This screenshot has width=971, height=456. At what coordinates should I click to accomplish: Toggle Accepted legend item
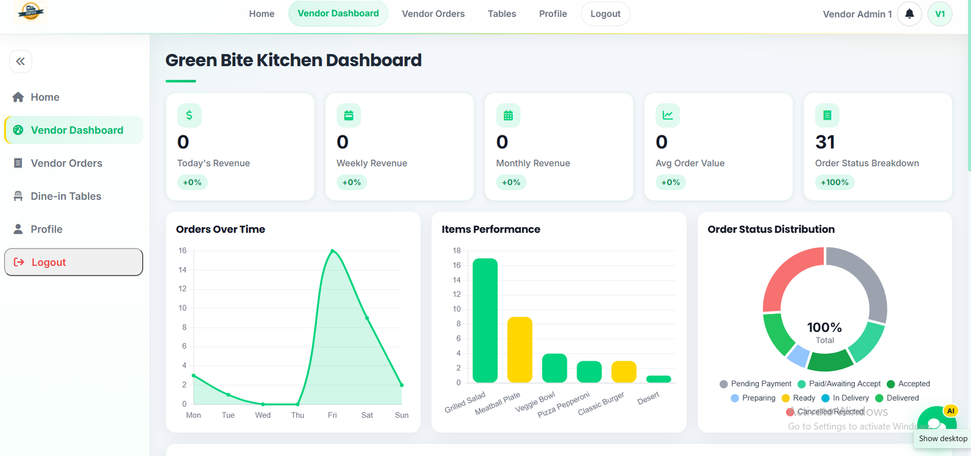[908, 384]
